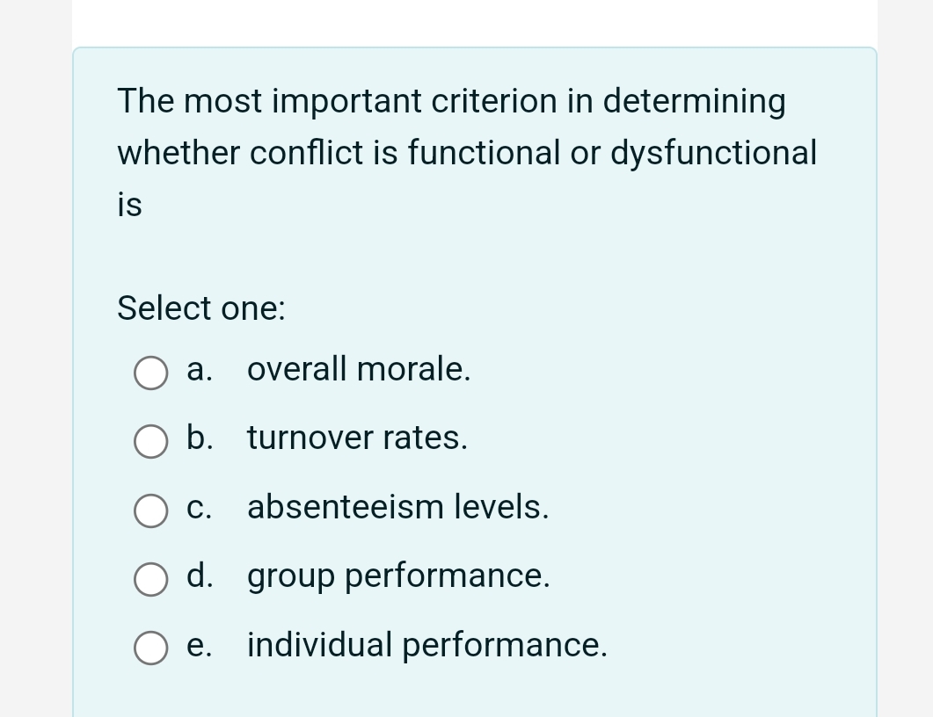Viewport: 933px width, 717px height.
Task: Click the option label 'c.'
Action: 198,508
